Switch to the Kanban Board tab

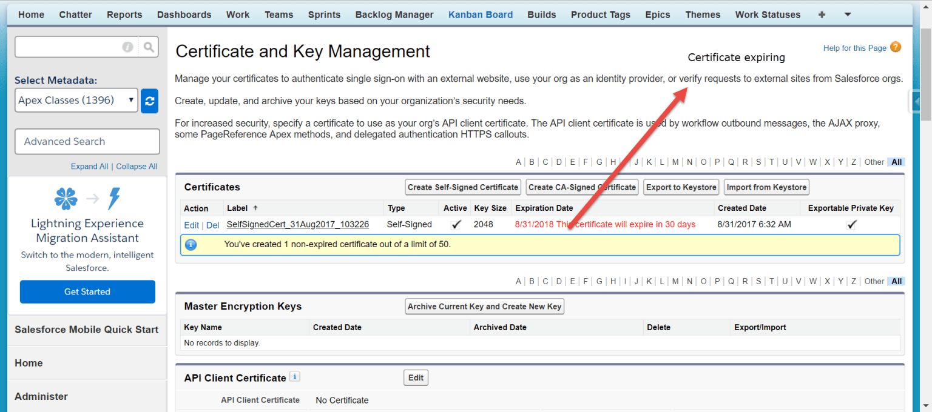tap(481, 14)
